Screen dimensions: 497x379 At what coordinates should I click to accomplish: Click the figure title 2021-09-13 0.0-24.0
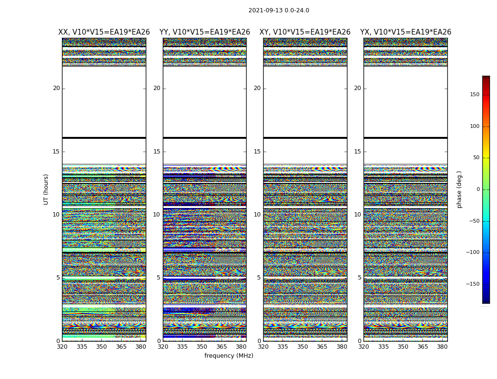[x=279, y=10]
